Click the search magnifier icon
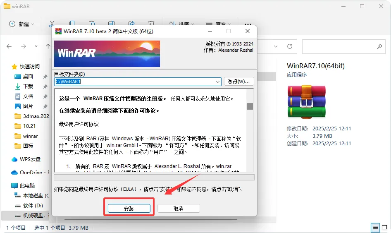This screenshot has height=233, width=391. point(379,46)
